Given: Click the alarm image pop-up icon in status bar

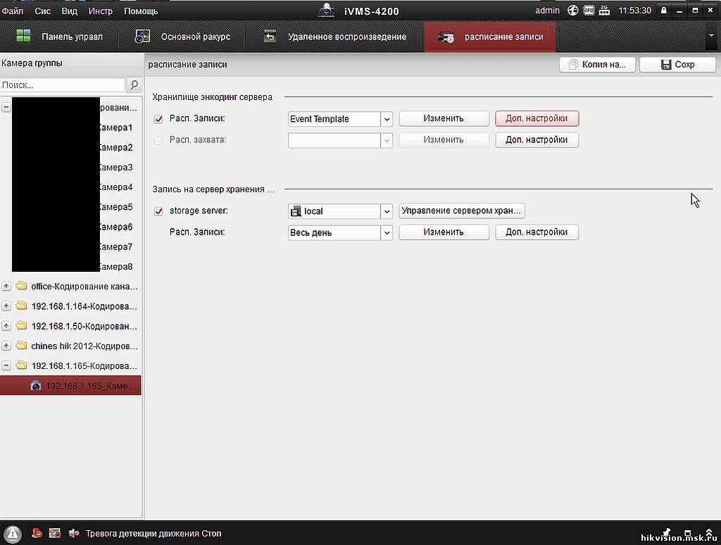Looking at the screenshot, I should tap(55, 533).
